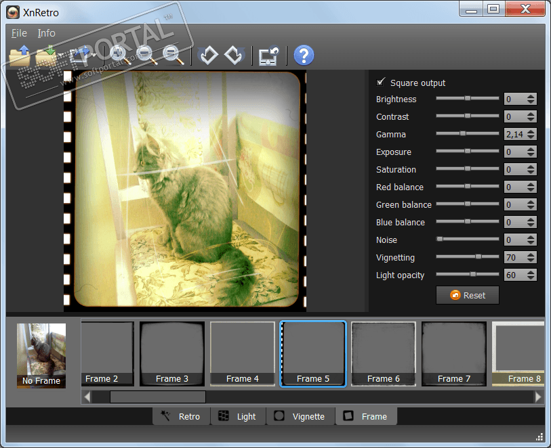Click the Green balance slider
Image resolution: width=551 pixels, height=448 pixels.
coord(468,204)
